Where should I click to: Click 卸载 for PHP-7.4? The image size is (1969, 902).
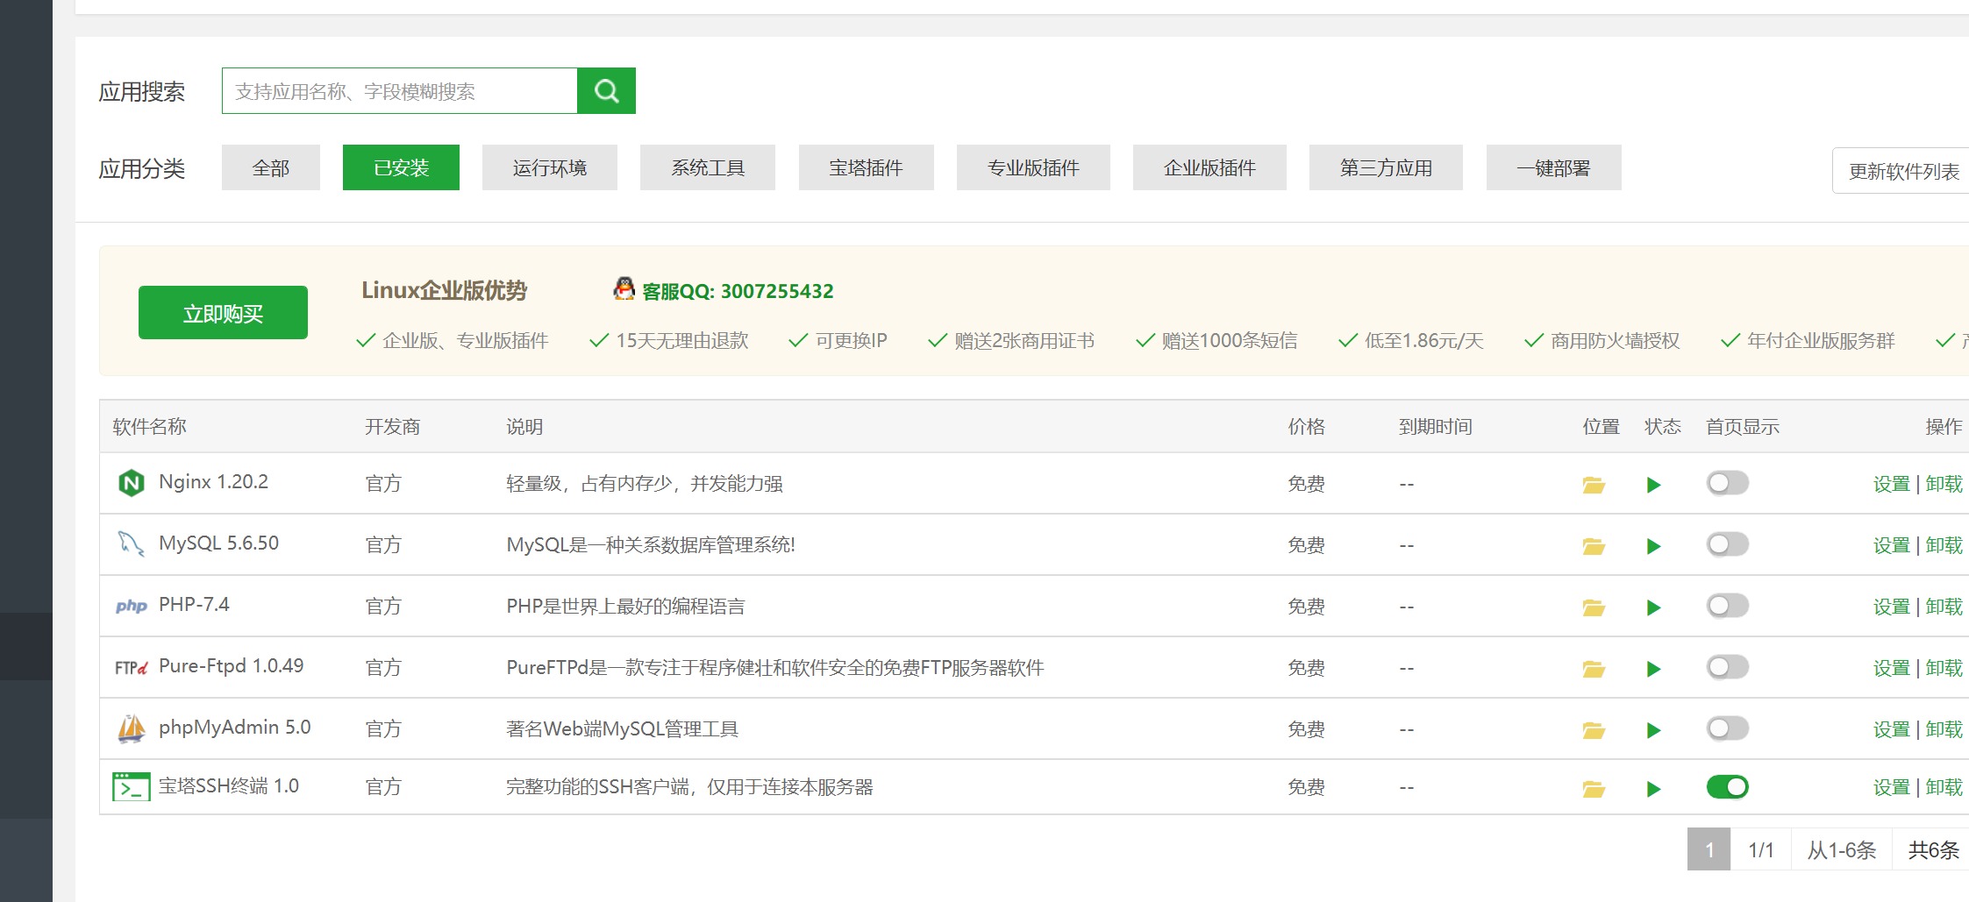[x=1944, y=607]
